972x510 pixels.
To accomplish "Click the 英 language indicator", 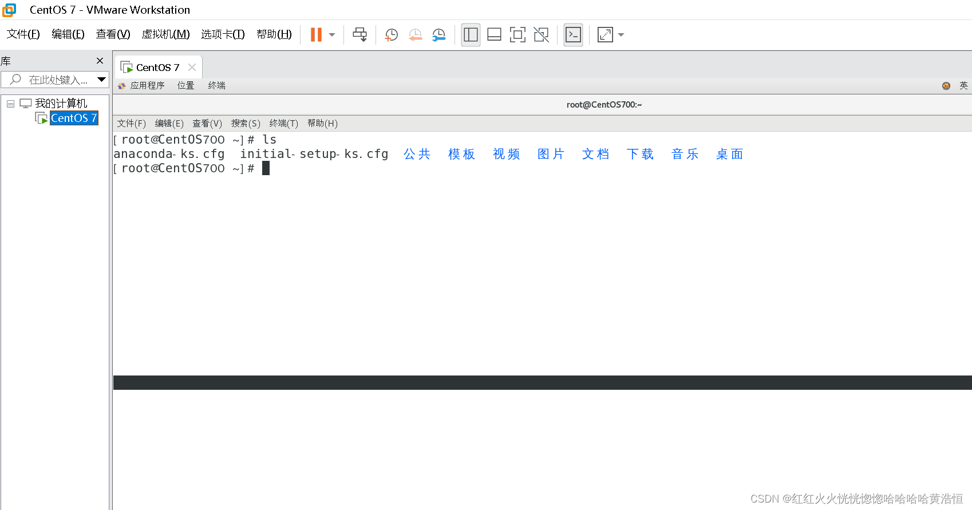I will pyautogui.click(x=963, y=86).
